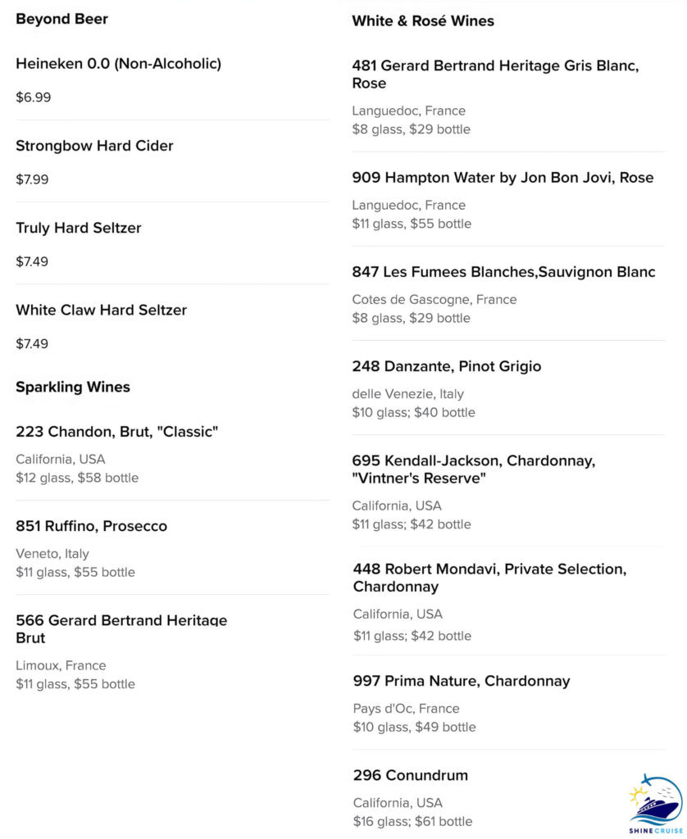Image resolution: width=687 pixels, height=839 pixels.
Task: Open 566 Gerard Bertrand Heritage Brut
Action: click(x=121, y=628)
